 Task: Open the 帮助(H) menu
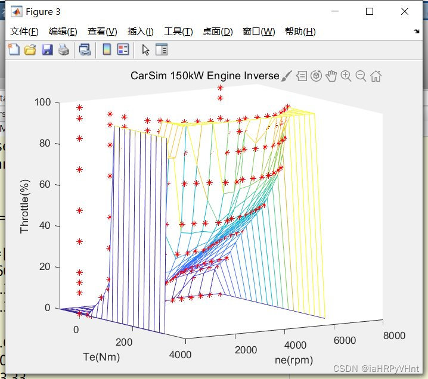tap(300, 32)
